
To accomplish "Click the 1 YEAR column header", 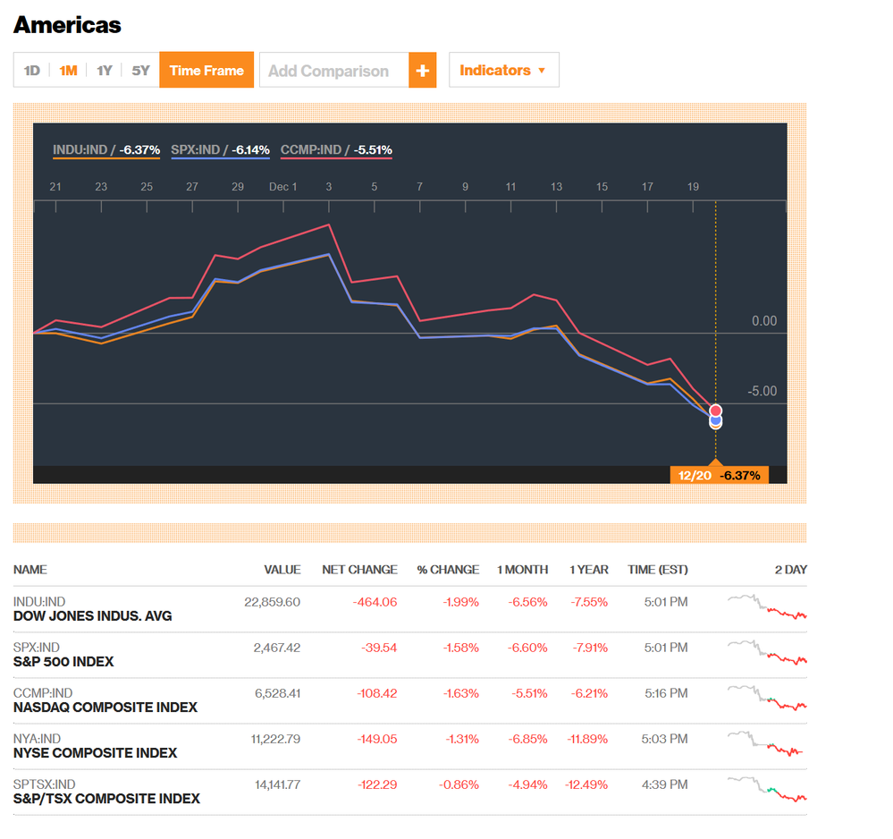I will coord(589,570).
